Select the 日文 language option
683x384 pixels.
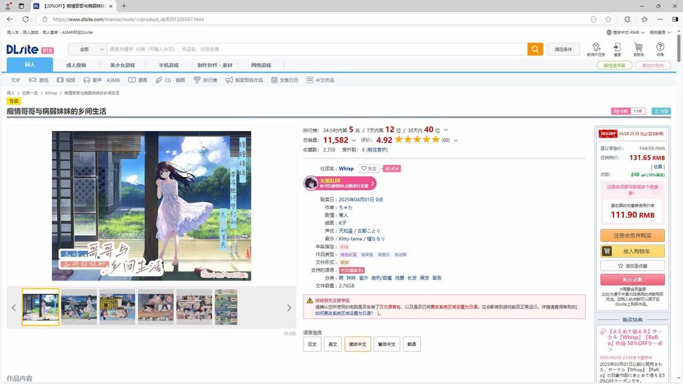(312, 345)
